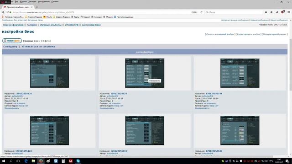Open the 'Закладки' menu
This screenshot has height=164, width=292.
[x=32, y=1]
